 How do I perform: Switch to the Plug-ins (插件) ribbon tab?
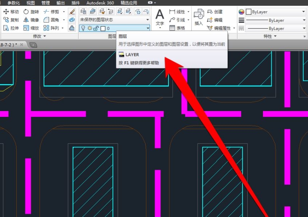(76, 3)
